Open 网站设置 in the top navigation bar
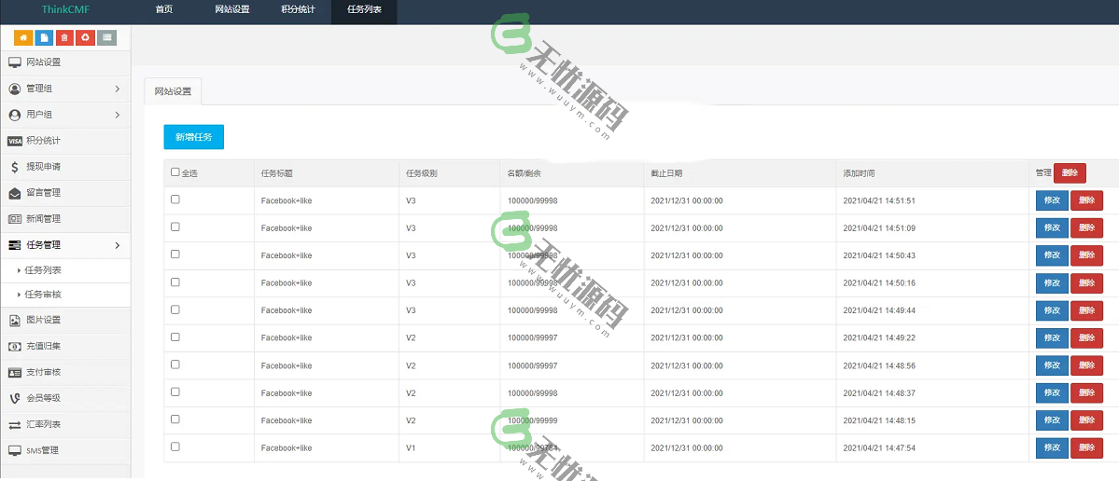The height and width of the screenshot is (481, 1119). tap(232, 10)
